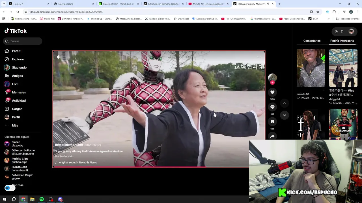Reload the page
This screenshot has width=362, height=203.
click(x=18, y=12)
